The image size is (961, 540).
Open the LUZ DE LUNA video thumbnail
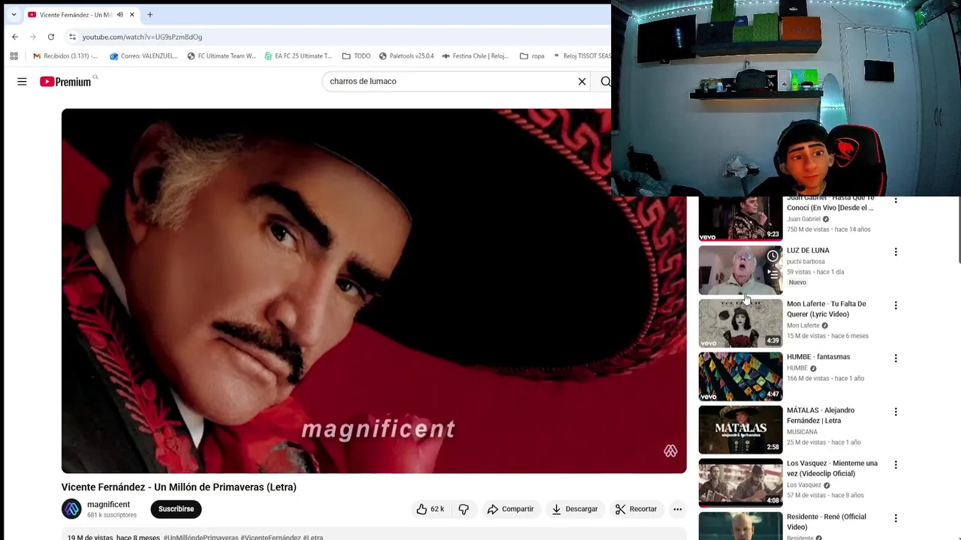coord(740,270)
